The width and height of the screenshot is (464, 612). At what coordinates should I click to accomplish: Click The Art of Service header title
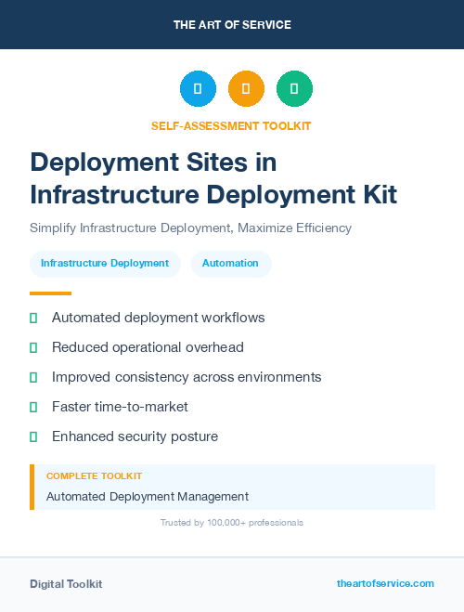tap(232, 25)
